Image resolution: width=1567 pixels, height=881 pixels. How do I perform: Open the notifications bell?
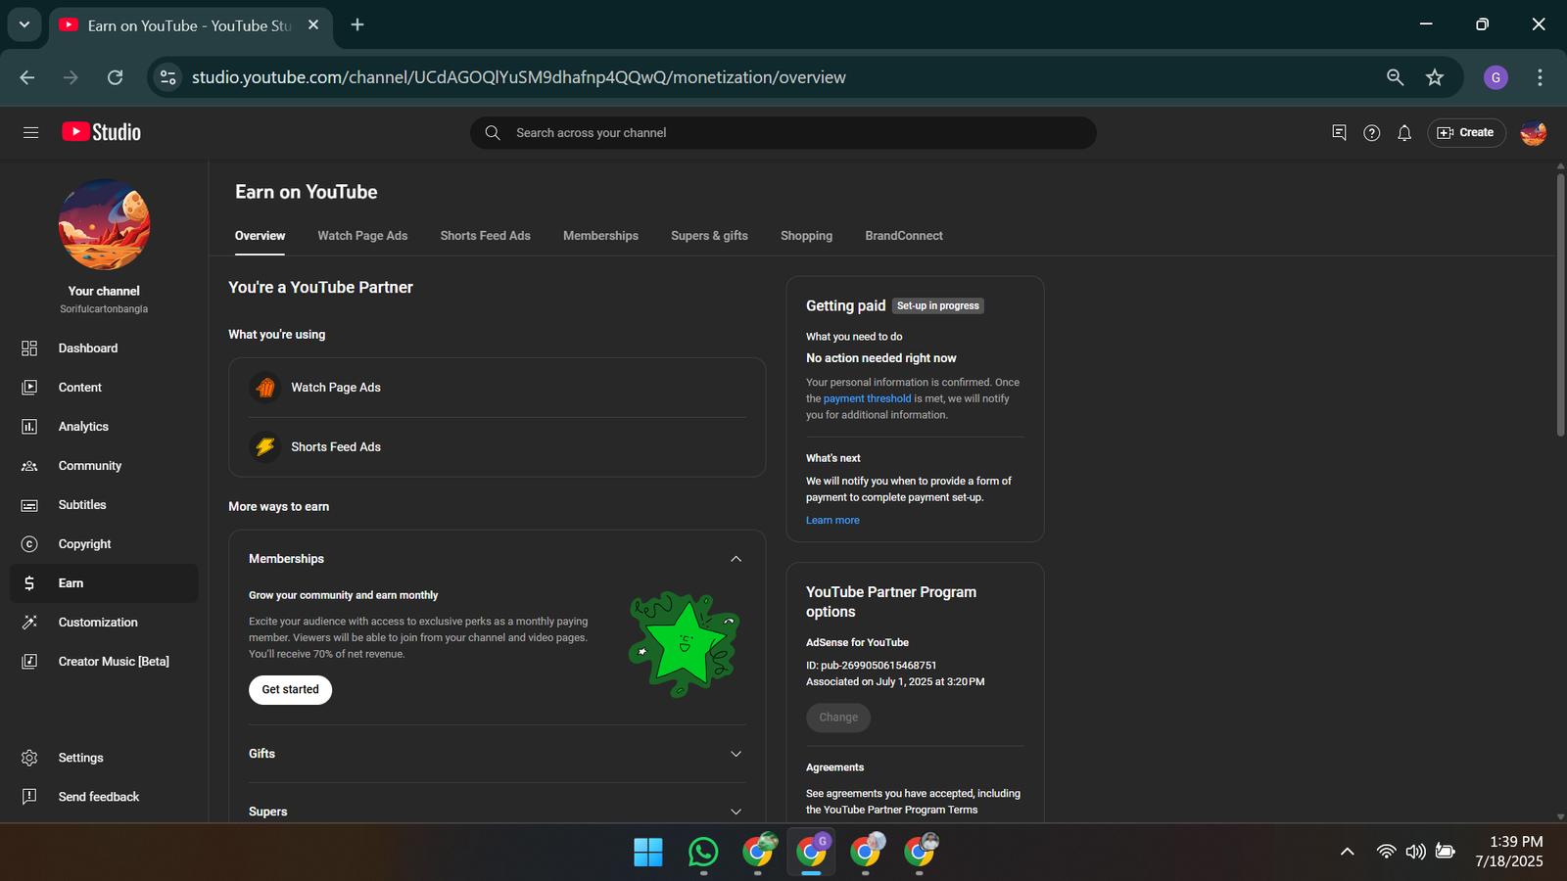pos(1404,132)
